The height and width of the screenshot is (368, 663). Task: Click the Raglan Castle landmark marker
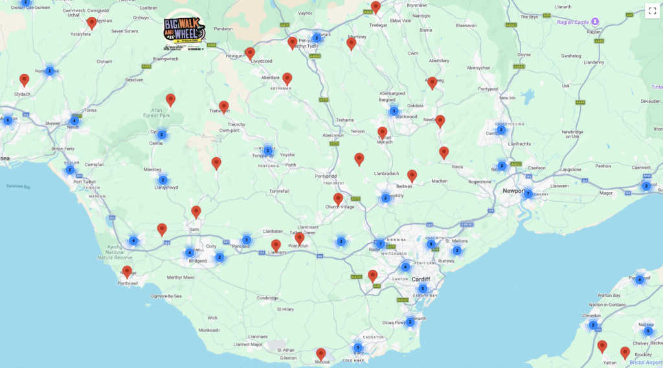[594, 22]
